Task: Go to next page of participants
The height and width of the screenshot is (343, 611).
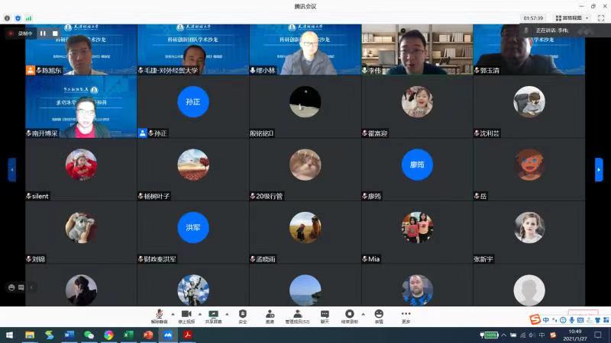Action: click(599, 169)
